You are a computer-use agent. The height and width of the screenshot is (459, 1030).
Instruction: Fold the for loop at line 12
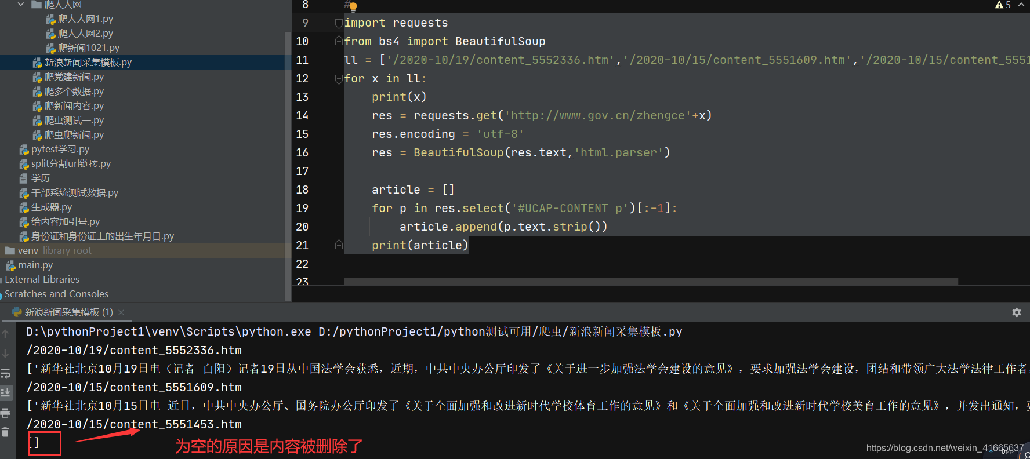[x=339, y=79]
